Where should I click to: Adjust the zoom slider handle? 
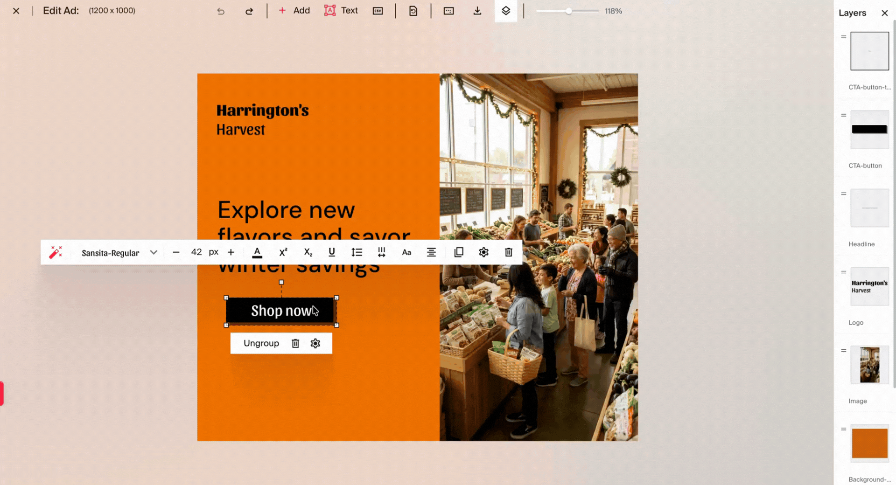(x=569, y=11)
